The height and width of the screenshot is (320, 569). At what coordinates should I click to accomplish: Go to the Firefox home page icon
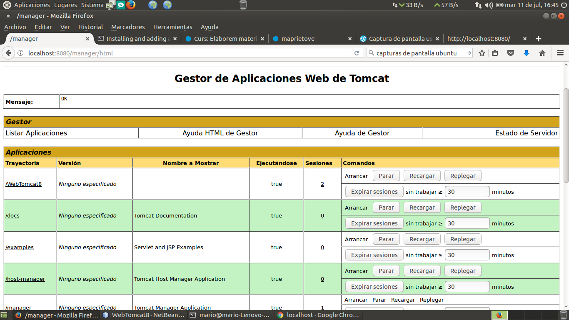[x=542, y=53]
